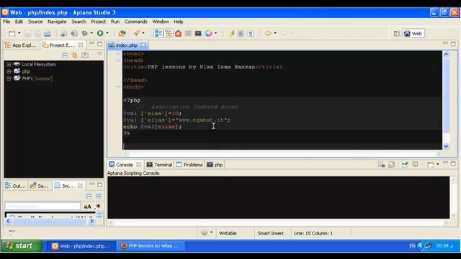Viewport: 461px width, 259px height.
Task: Open the Themes color wheel
Action: (x=208, y=33)
